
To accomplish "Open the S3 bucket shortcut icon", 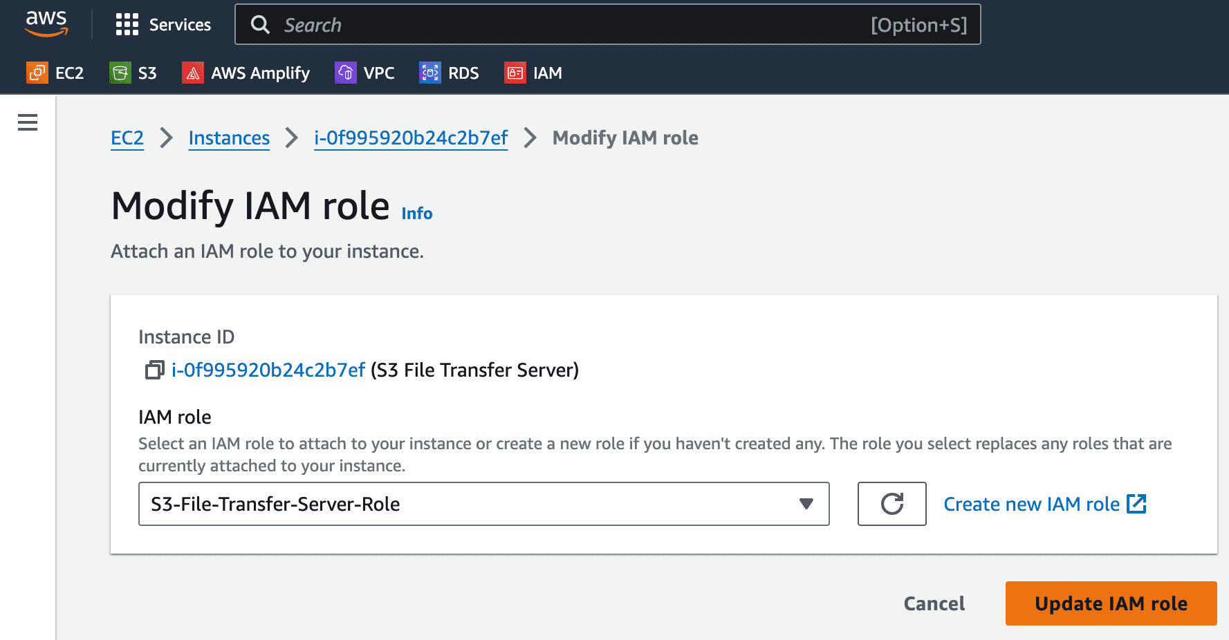I will (120, 73).
